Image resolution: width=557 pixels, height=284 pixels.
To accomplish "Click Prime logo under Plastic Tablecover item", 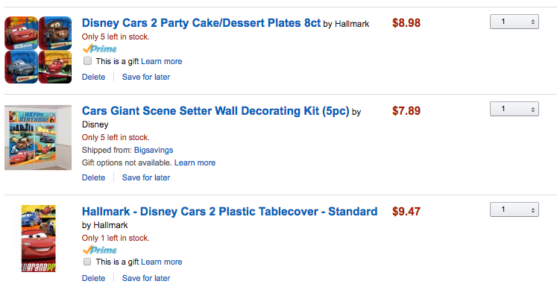I will [x=99, y=250].
